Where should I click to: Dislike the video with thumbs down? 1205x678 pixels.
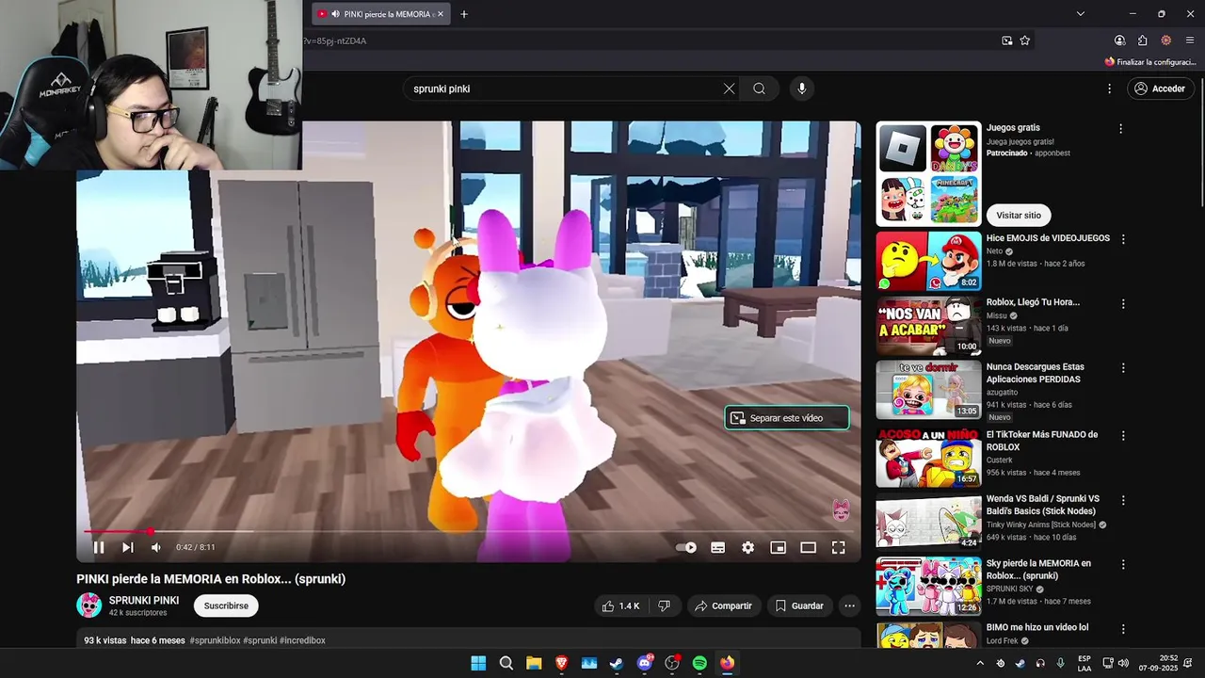tap(664, 606)
